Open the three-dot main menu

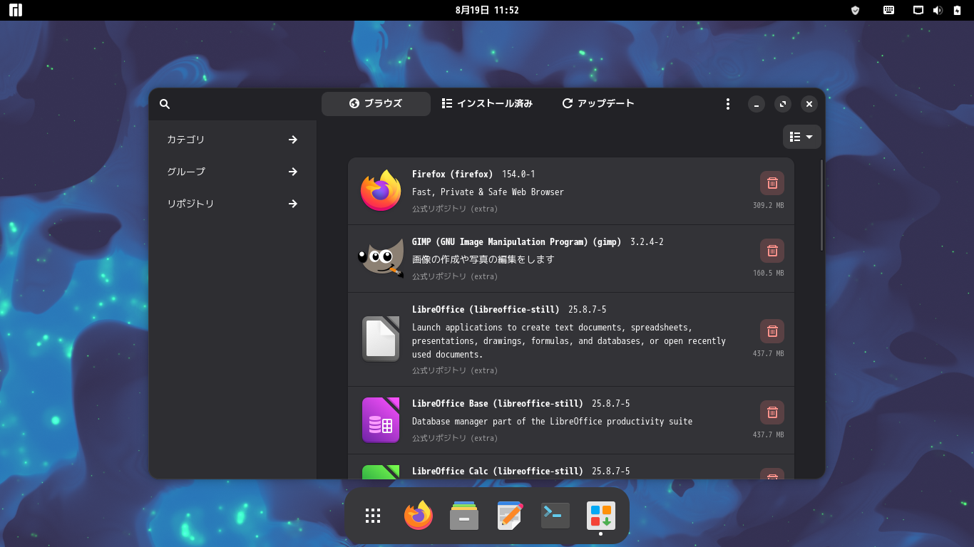click(x=727, y=104)
